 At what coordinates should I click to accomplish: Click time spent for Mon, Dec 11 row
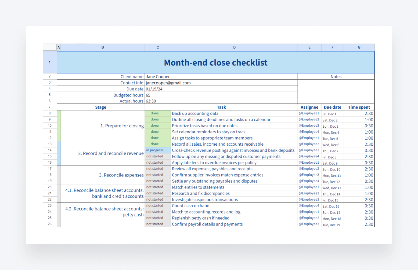(359, 175)
